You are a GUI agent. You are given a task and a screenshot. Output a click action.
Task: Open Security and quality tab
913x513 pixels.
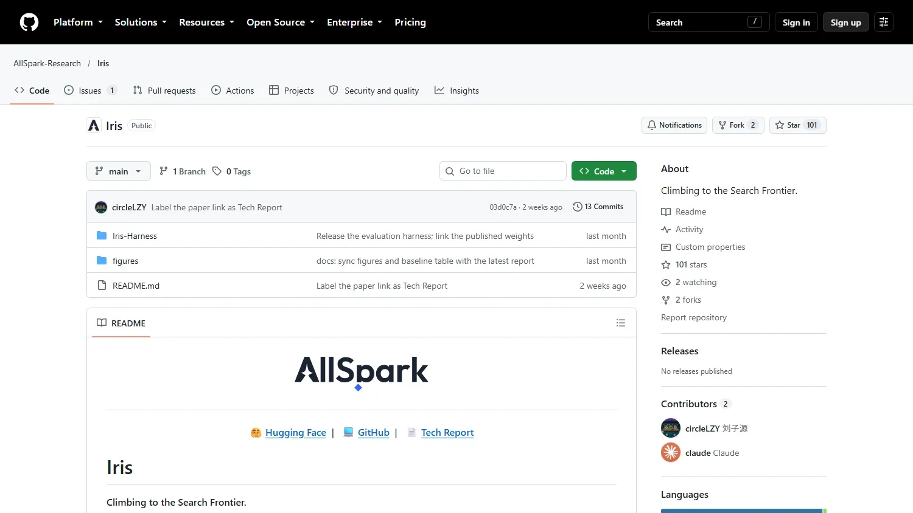(x=374, y=91)
